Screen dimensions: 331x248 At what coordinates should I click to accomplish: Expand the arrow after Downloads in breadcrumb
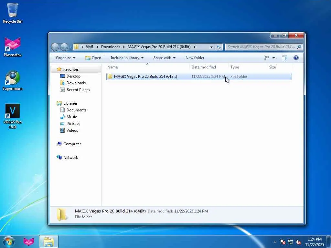[x=124, y=47]
